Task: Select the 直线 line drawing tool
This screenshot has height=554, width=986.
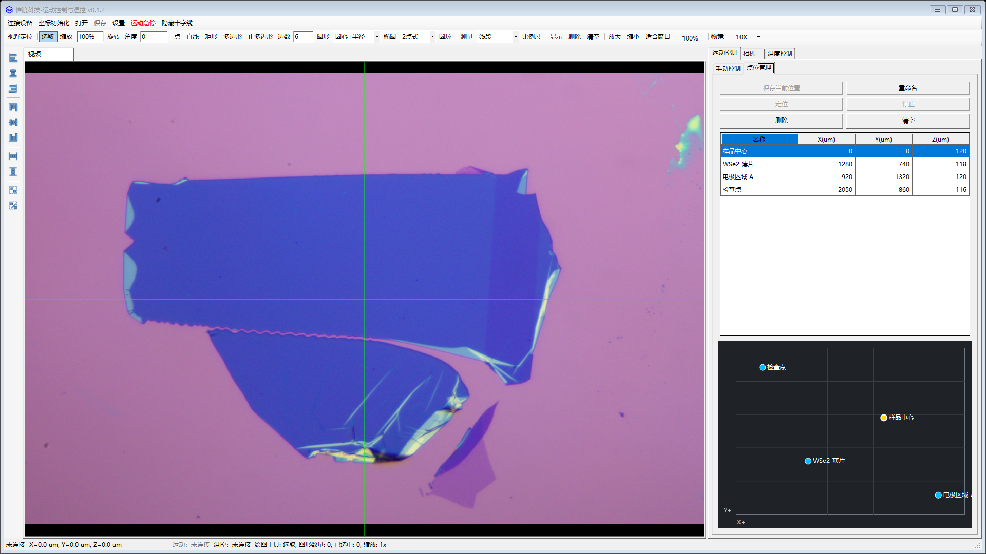Action: click(193, 37)
